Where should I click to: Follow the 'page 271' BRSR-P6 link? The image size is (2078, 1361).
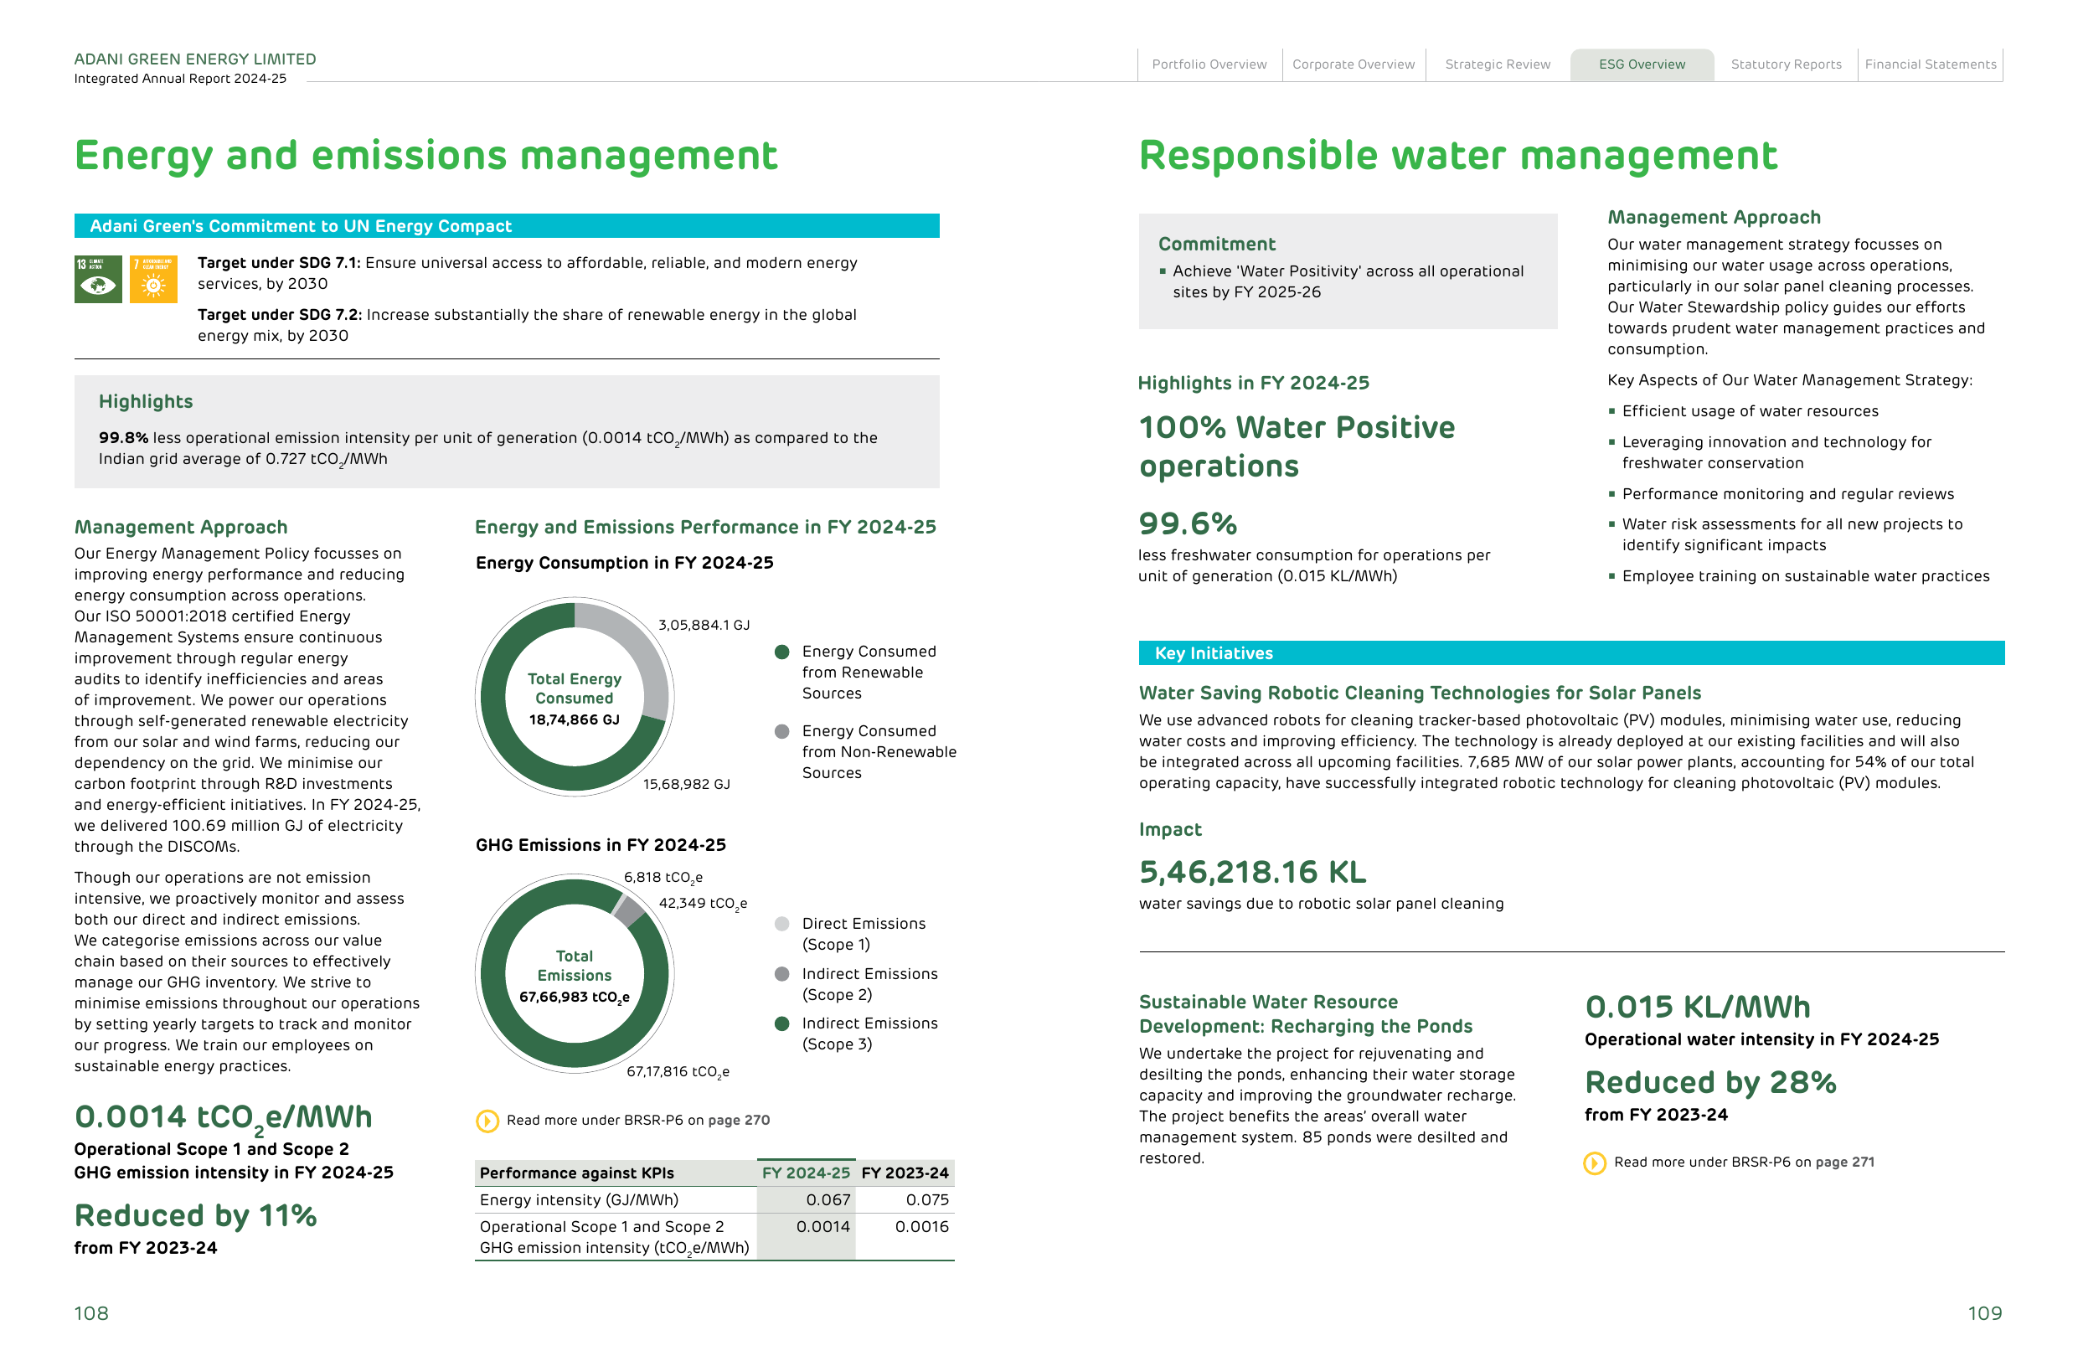click(x=1845, y=1162)
